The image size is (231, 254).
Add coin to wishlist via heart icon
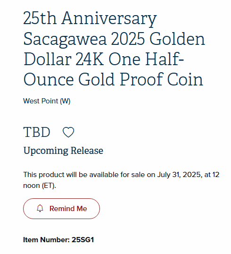(68, 132)
